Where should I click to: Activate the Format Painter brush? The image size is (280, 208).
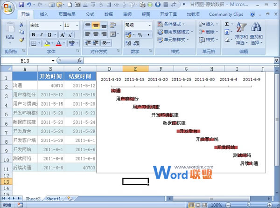tap(21, 40)
